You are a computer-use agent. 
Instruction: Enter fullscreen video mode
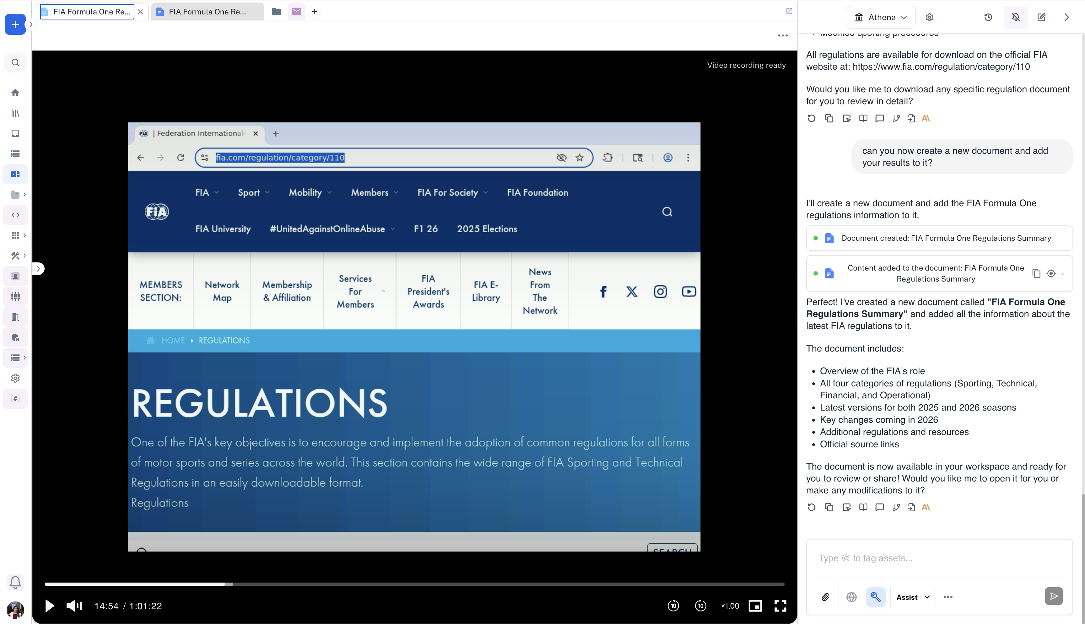(780, 605)
